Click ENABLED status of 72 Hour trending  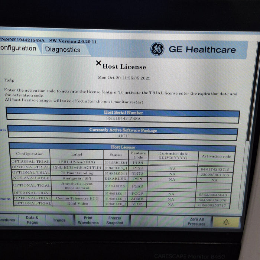pos(116,173)
